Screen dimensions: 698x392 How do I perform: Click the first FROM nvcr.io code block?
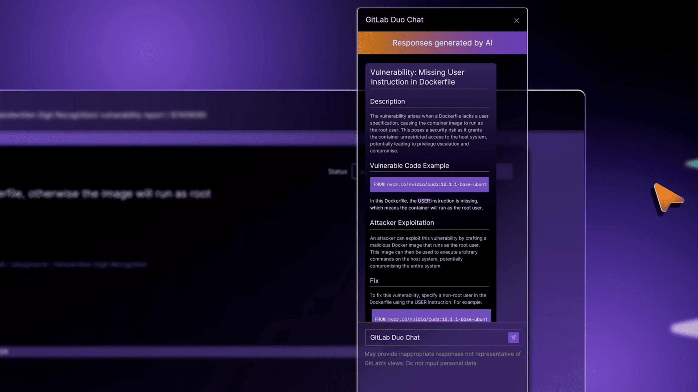(x=429, y=184)
